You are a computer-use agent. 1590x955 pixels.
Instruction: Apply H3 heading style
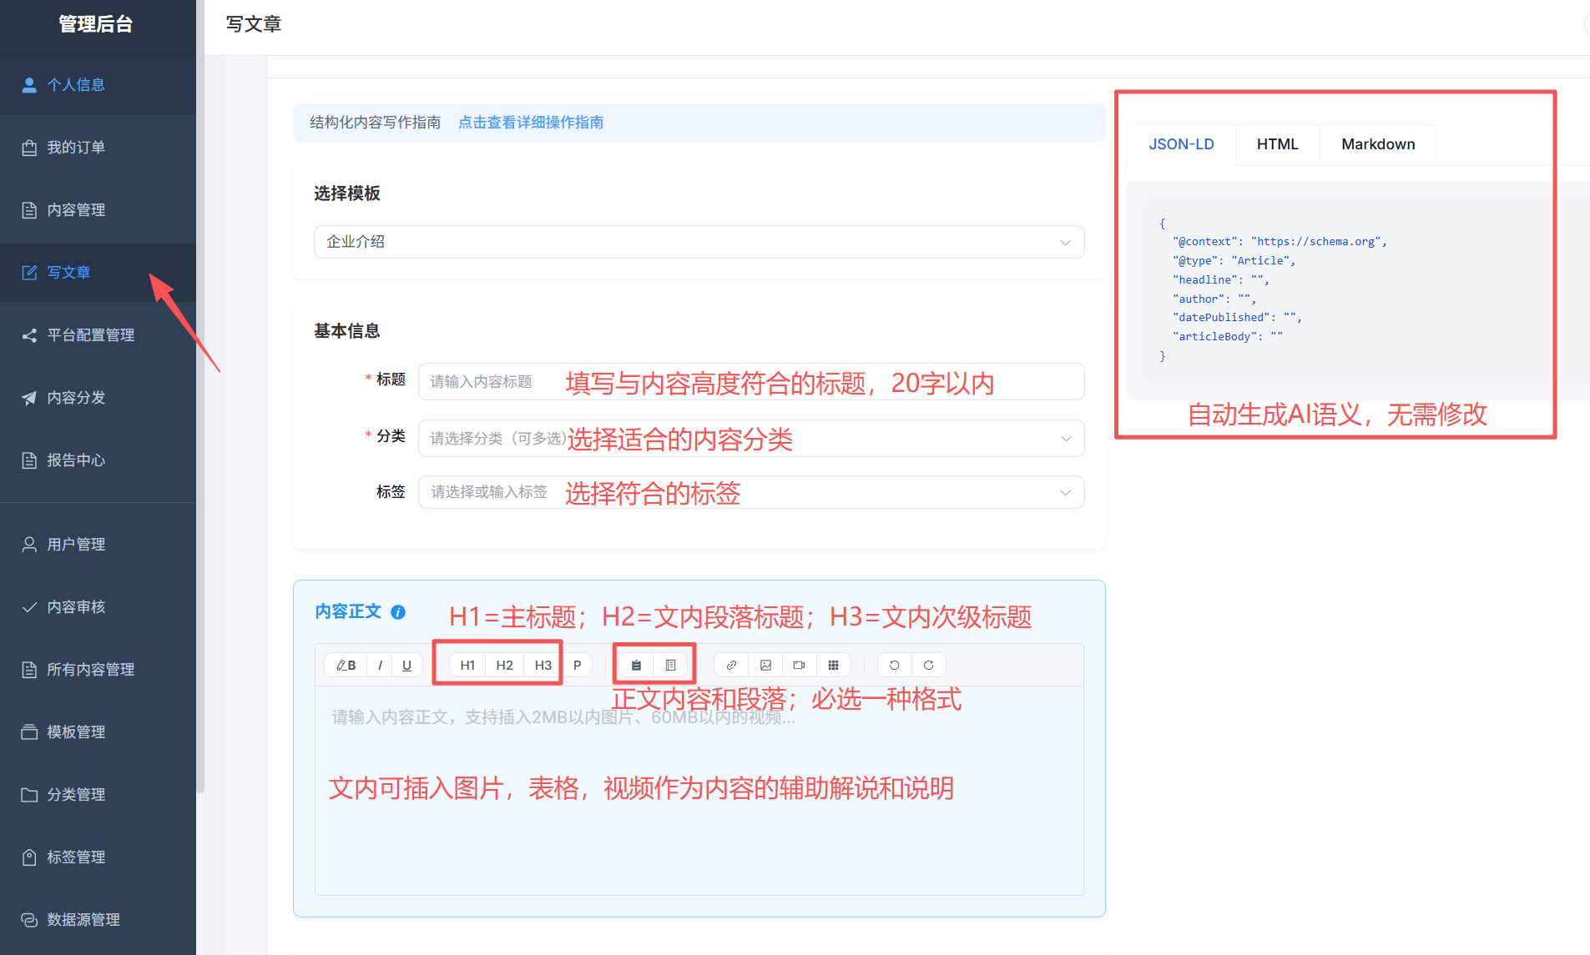pyautogui.click(x=543, y=665)
